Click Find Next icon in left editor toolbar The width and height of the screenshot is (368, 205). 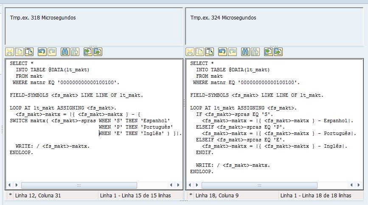pos(75,52)
